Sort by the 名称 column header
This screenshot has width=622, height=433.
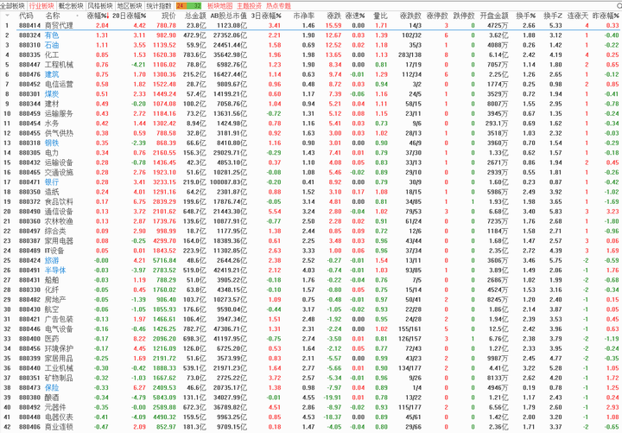(53, 16)
